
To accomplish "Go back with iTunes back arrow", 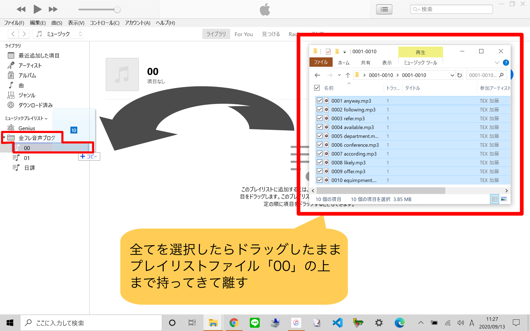I will pyautogui.click(x=13, y=34).
